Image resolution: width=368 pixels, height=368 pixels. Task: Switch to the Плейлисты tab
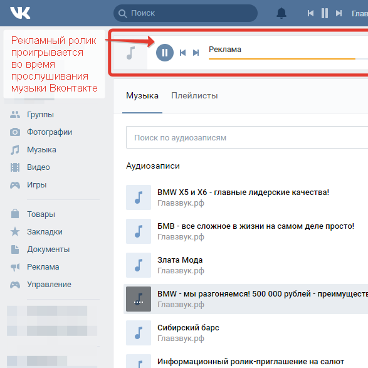(194, 95)
